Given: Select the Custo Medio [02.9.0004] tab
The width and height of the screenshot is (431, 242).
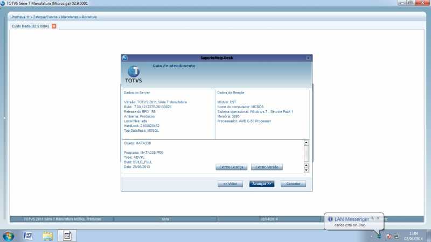Looking at the screenshot, I should (x=30, y=26).
